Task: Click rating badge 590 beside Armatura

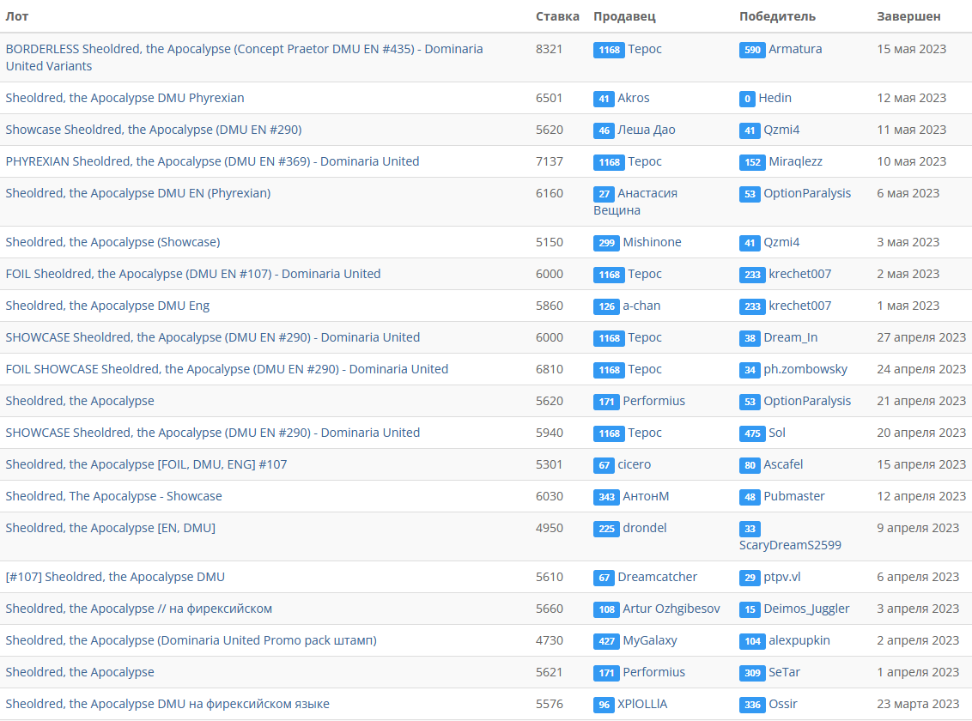Action: tap(752, 50)
